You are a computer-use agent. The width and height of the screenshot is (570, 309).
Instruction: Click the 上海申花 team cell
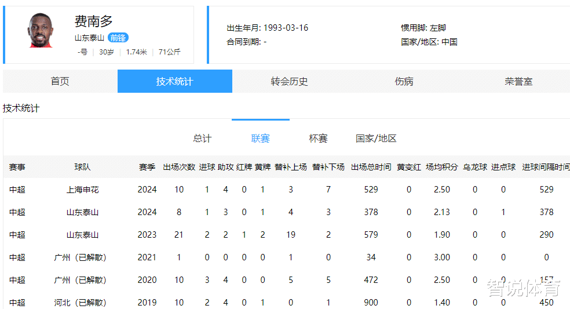pos(82,190)
